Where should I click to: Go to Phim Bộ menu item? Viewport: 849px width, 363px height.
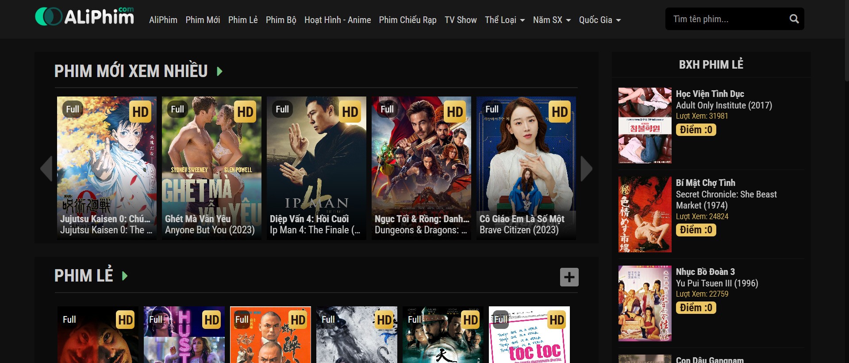pyautogui.click(x=281, y=20)
